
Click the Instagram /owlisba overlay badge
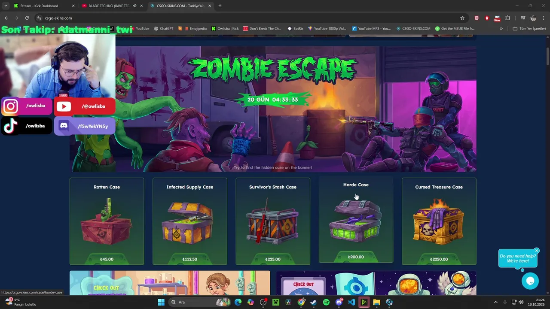click(x=26, y=106)
